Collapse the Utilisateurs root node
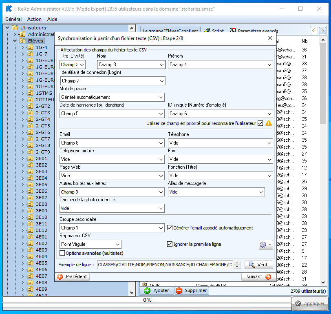This screenshot has height=314, width=331. tap(7, 27)
